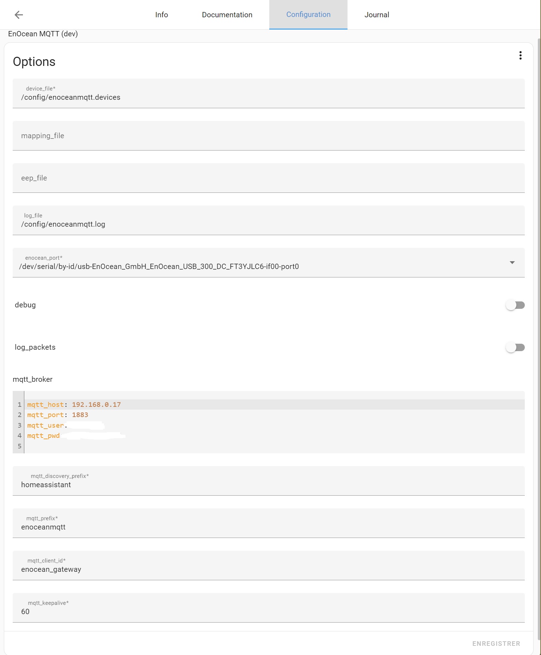This screenshot has width=541, height=655.
Task: Click the mqtt_prefix input field
Action: (x=268, y=527)
